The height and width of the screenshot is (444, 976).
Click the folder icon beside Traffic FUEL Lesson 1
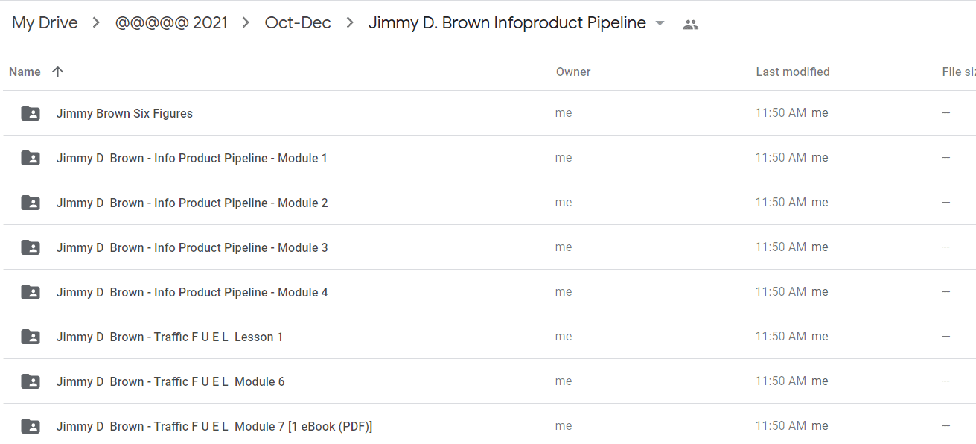31,337
